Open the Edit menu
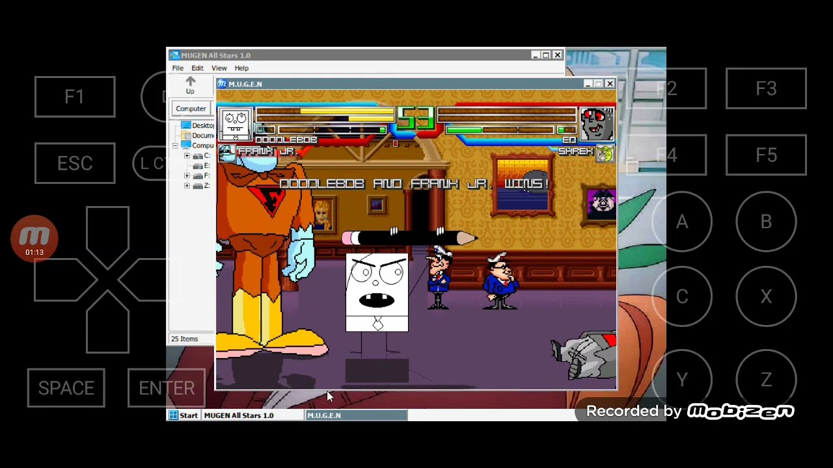Screen dimensions: 833x468 pos(197,68)
